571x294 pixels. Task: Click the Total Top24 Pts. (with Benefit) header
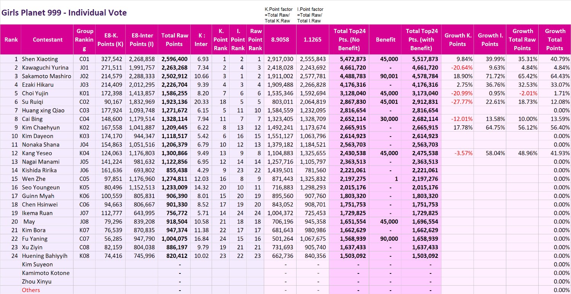[x=421, y=40]
